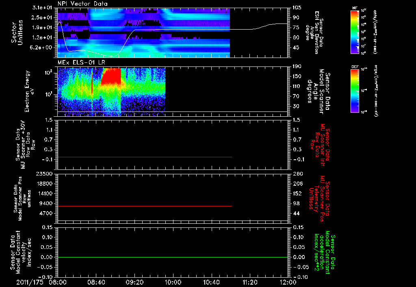Click the 18800 scanner position axis value

44,184
